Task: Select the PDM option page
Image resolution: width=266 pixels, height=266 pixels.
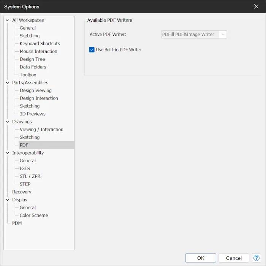Action: [x=17, y=223]
